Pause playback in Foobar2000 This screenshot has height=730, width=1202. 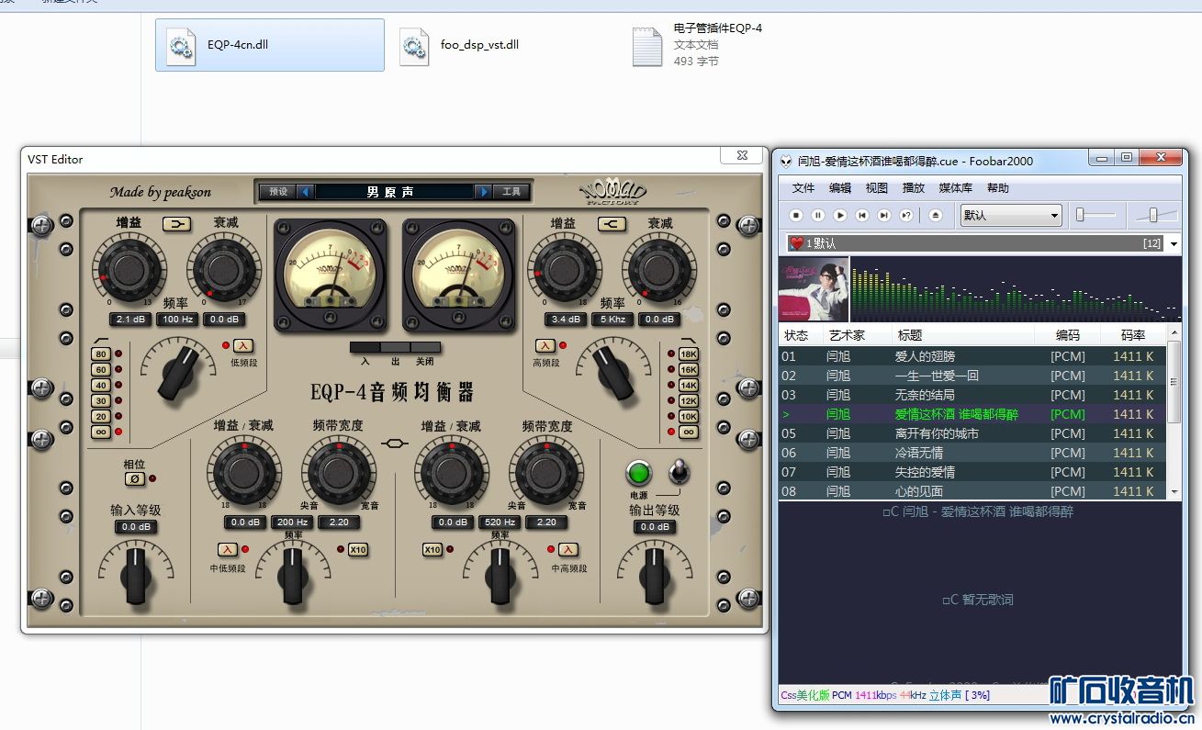[818, 216]
